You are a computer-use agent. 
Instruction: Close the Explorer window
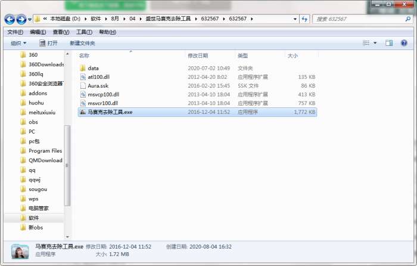click(404, 5)
